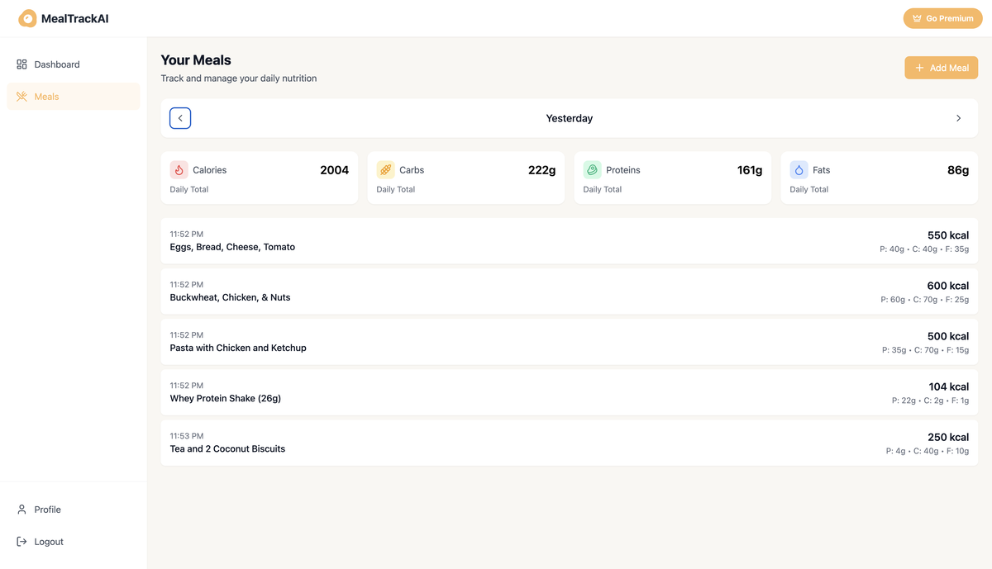Click the Logout arrow icon
The image size is (992, 569).
pyautogui.click(x=22, y=542)
